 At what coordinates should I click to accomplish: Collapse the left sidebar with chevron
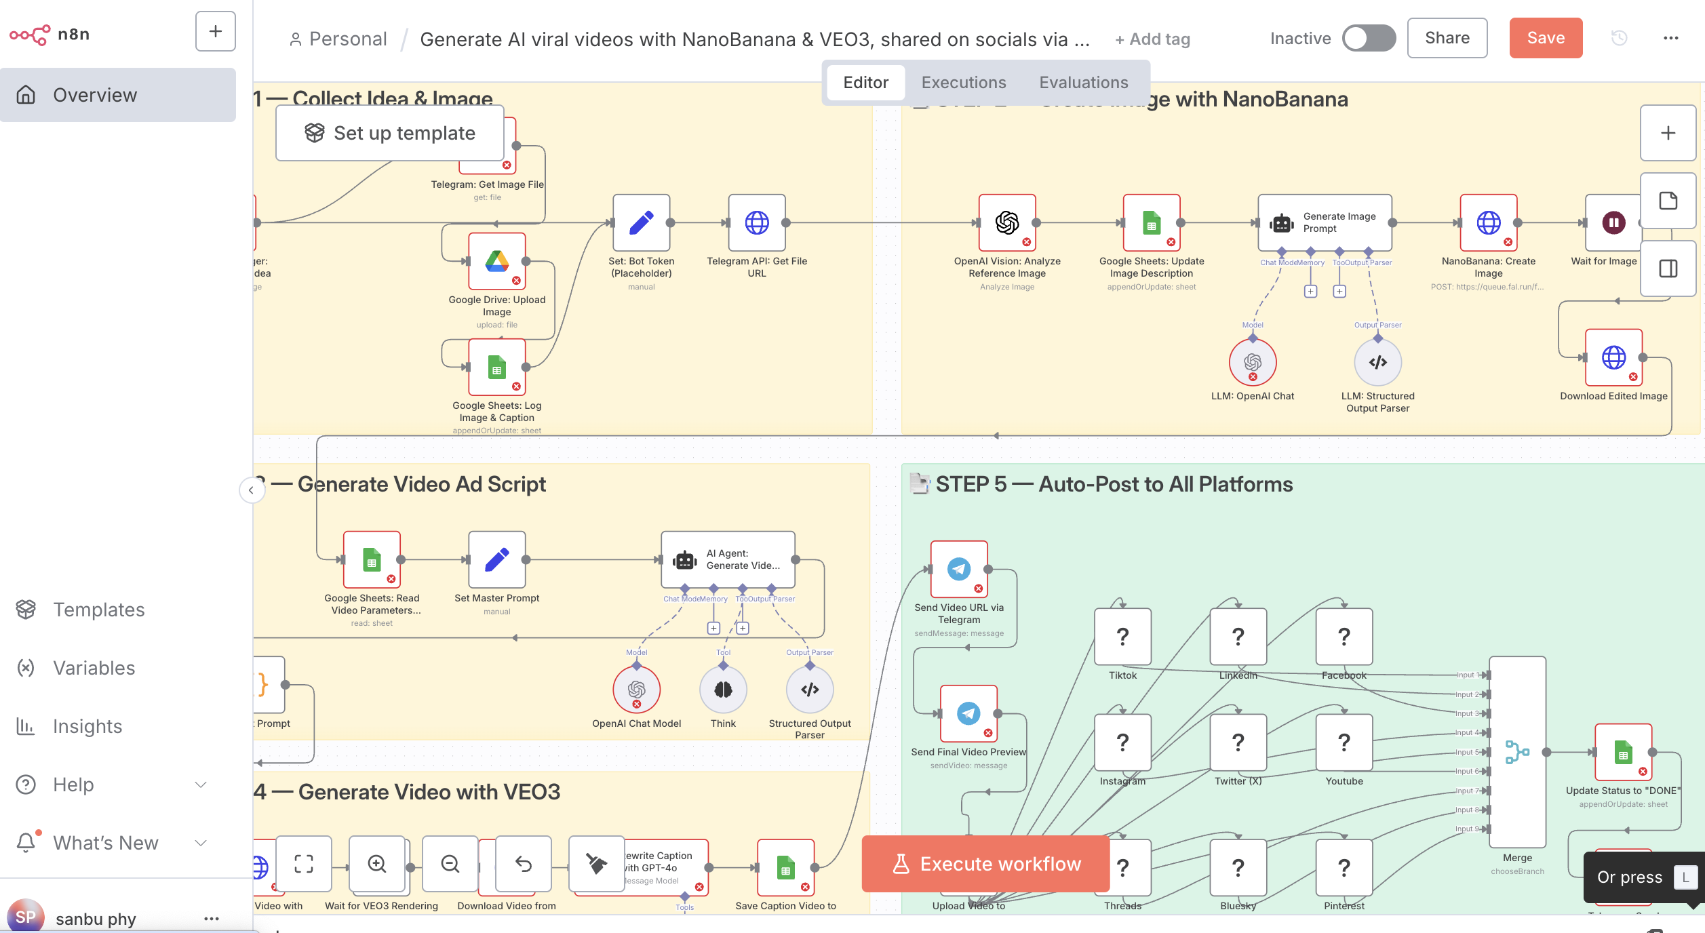pyautogui.click(x=251, y=490)
